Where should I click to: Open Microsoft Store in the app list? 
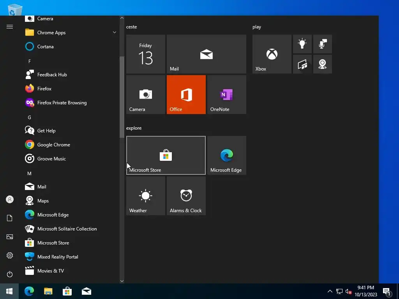click(71, 243)
